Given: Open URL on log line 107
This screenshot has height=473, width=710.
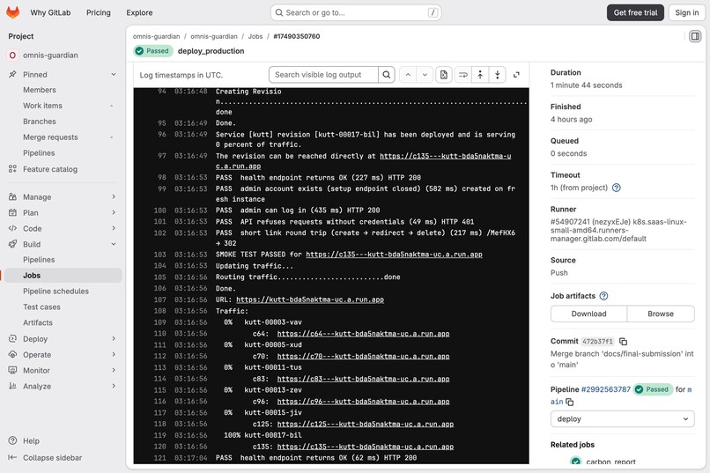Looking at the screenshot, I should click(310, 299).
